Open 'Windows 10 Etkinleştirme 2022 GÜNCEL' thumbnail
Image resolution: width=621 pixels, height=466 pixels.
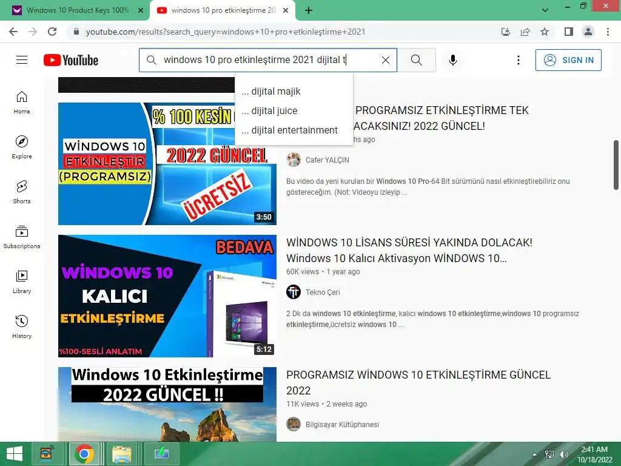[x=167, y=404]
